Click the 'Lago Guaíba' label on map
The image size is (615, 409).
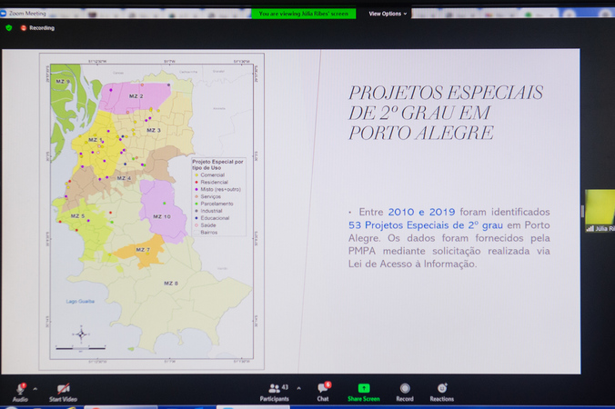[x=80, y=301]
